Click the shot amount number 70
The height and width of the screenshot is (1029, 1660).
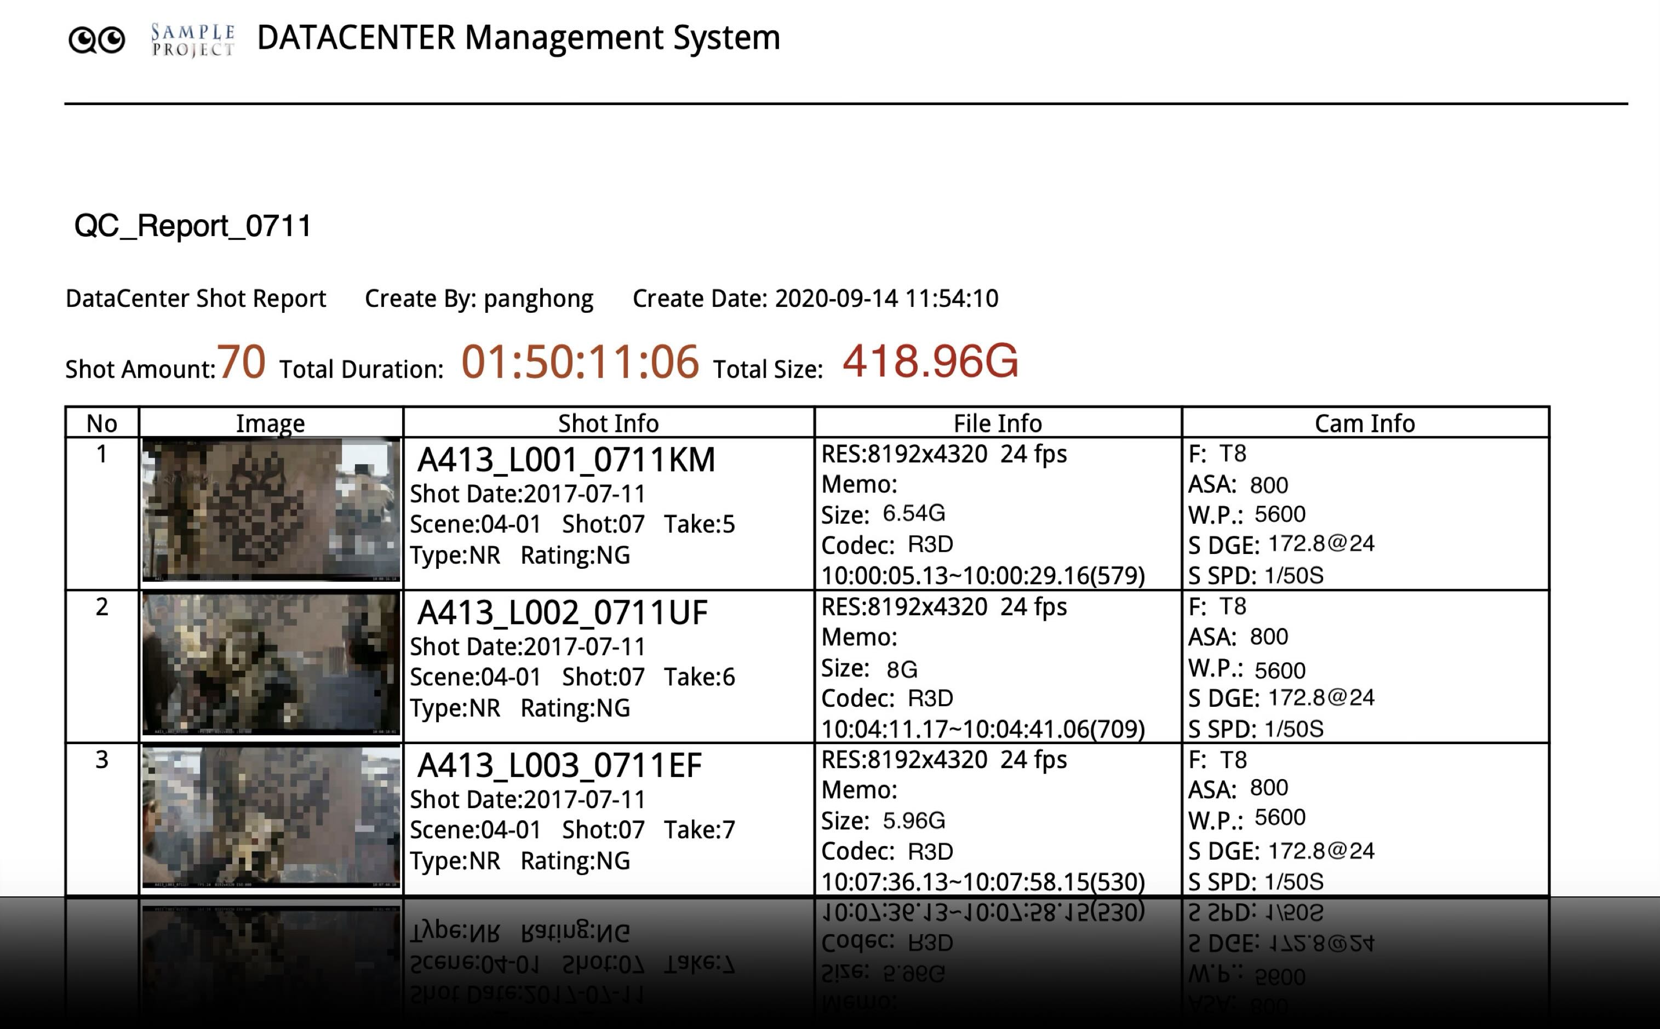(242, 362)
